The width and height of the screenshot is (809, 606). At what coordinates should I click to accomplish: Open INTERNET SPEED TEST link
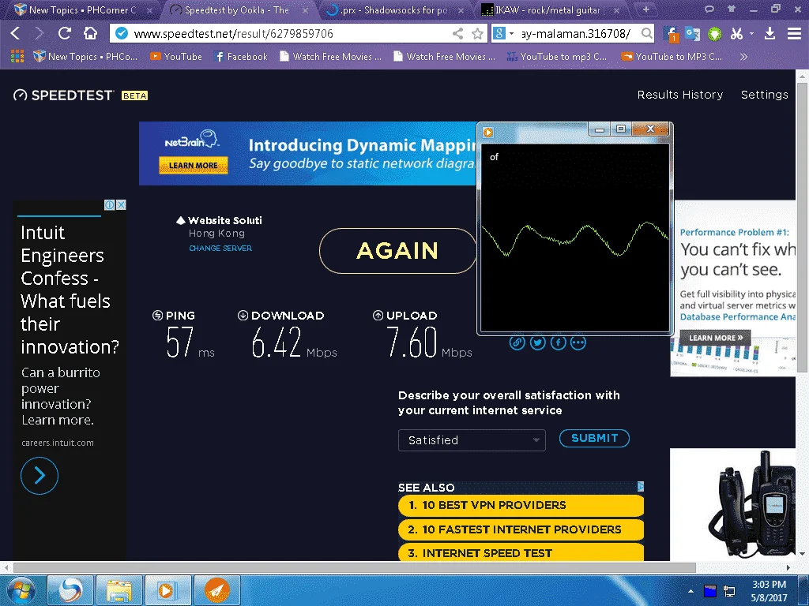coord(521,552)
